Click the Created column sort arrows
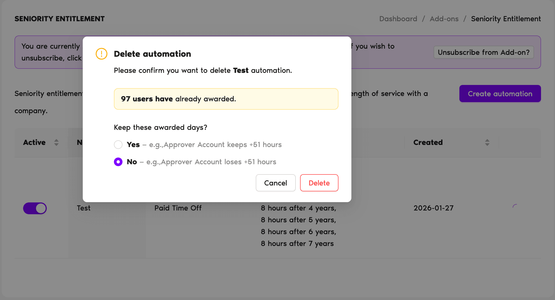This screenshot has width=555, height=300. [487, 142]
